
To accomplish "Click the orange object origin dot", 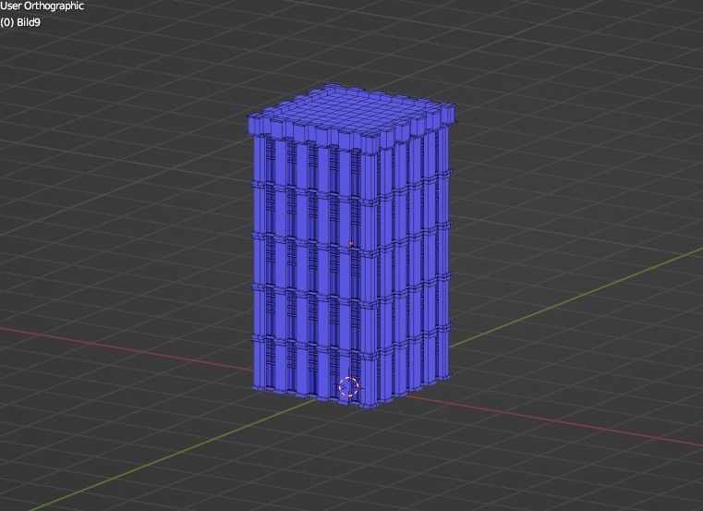I will 351,243.
